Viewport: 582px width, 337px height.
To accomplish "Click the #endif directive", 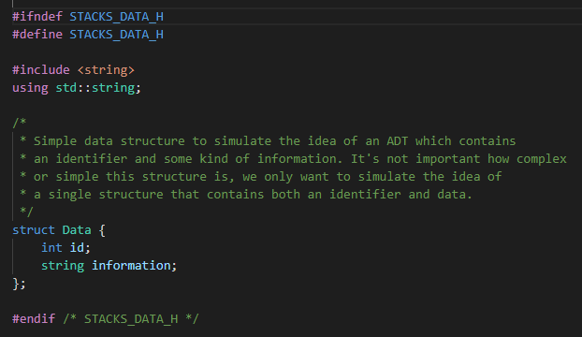I will (x=34, y=319).
